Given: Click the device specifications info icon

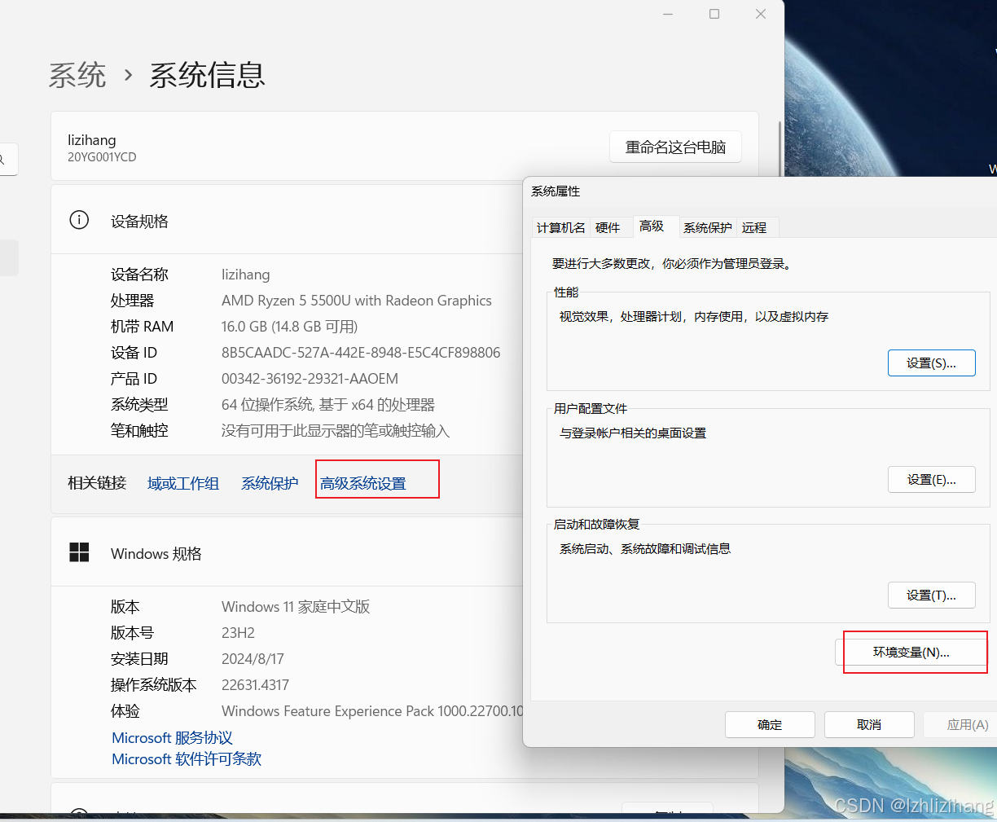Looking at the screenshot, I should 79,220.
